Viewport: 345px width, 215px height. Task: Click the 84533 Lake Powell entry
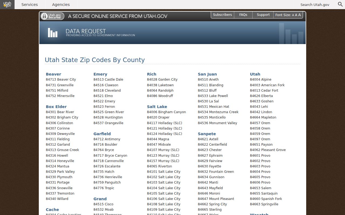213,96
